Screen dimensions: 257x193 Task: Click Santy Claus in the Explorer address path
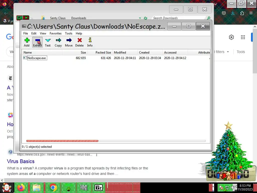tap(58, 18)
